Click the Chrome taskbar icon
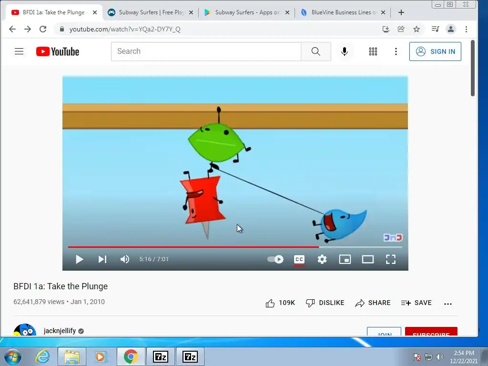488x366 pixels. 131,356
